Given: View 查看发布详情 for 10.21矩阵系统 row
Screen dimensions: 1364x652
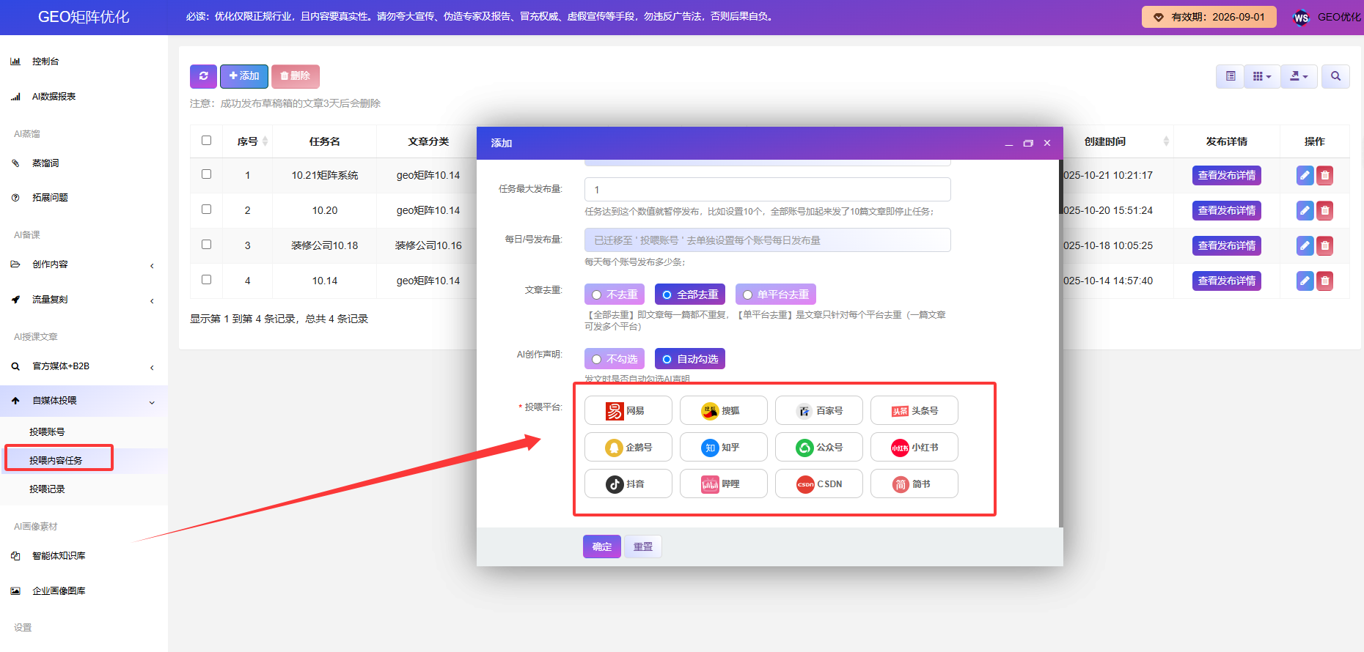Looking at the screenshot, I should (x=1227, y=176).
